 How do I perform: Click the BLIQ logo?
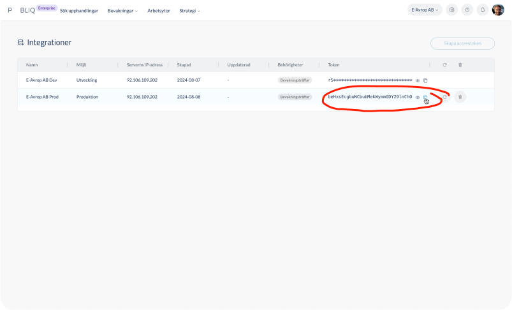click(27, 11)
